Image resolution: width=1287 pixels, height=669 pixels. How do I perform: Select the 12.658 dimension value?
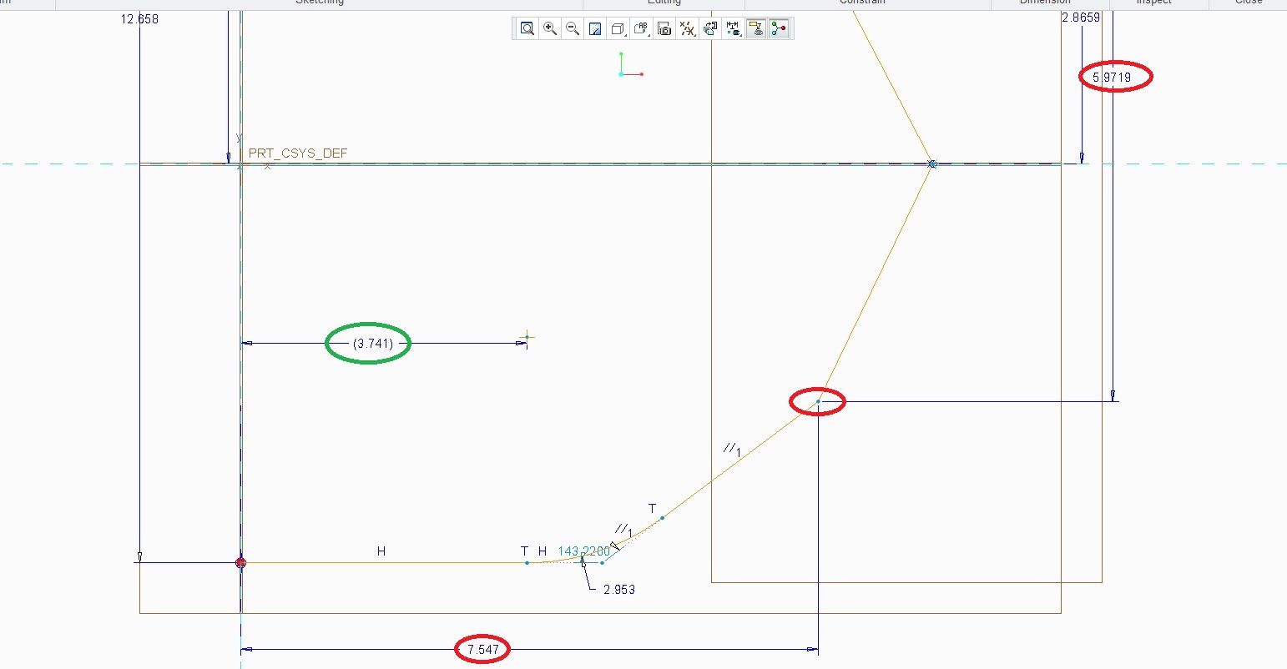pyautogui.click(x=139, y=18)
